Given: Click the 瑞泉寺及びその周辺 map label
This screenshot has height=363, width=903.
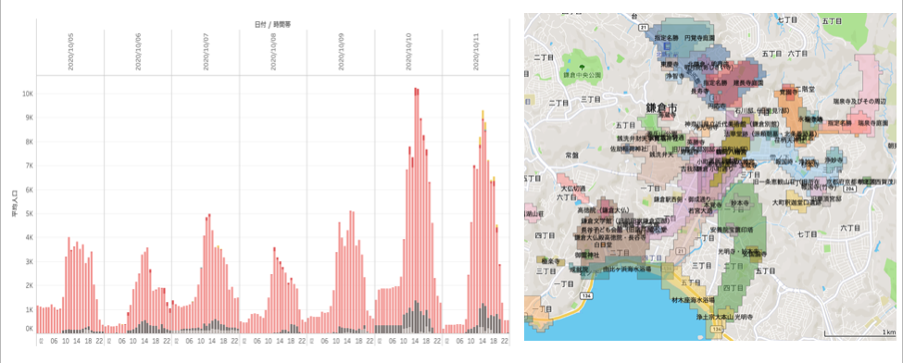Looking at the screenshot, I should pos(859,101).
